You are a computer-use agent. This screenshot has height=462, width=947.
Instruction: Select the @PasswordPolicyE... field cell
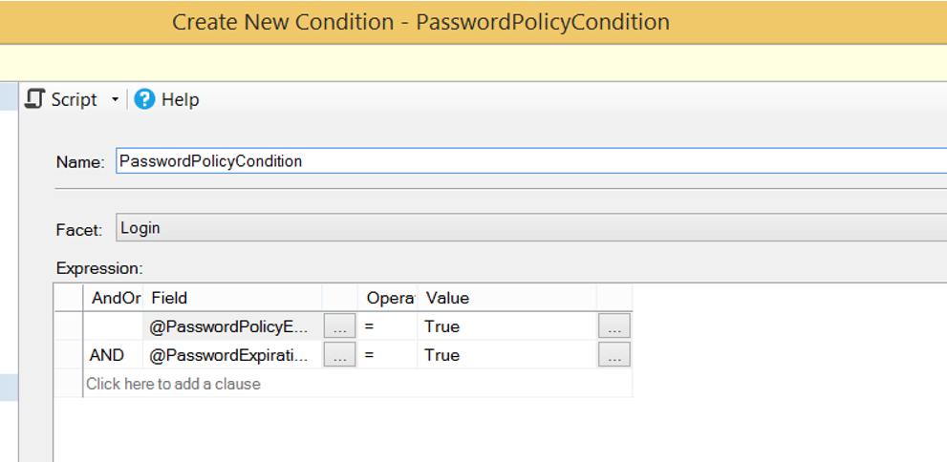coord(232,326)
